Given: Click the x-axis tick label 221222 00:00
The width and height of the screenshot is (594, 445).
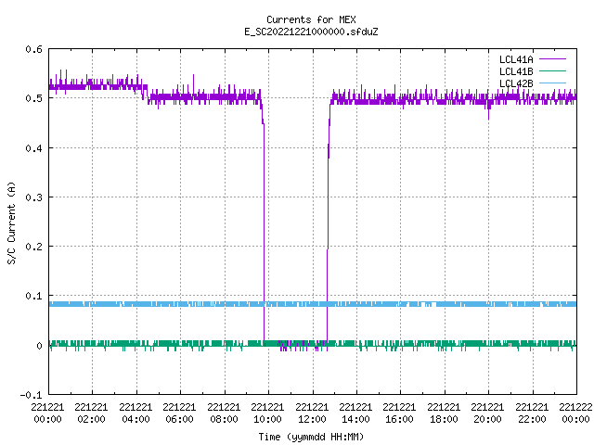Looking at the screenshot, I should [575, 413].
